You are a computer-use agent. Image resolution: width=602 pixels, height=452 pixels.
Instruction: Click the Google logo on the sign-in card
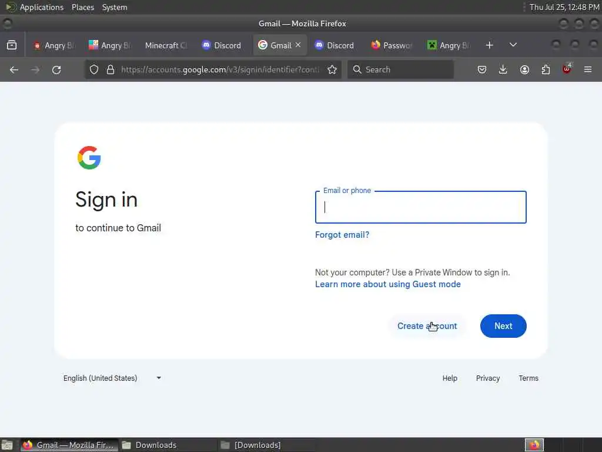coord(89,158)
